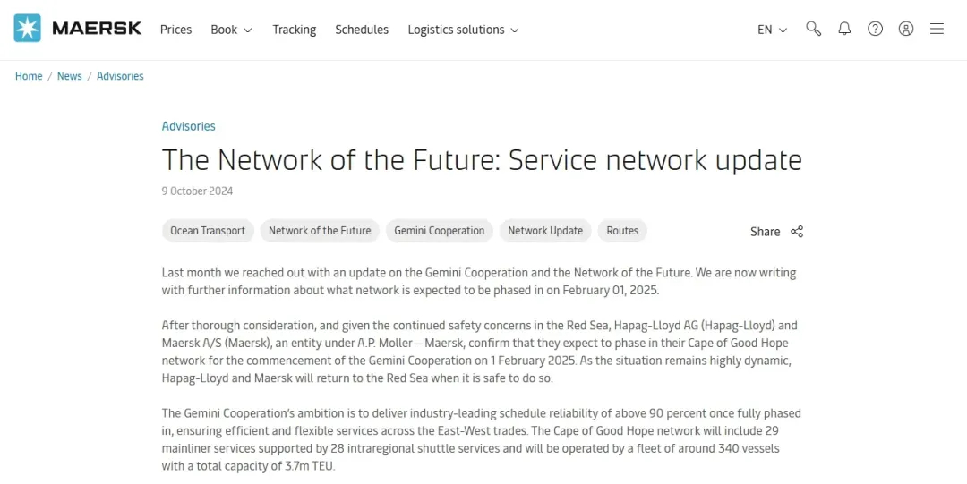The width and height of the screenshot is (967, 484).
Task: Open the user account icon
Action: (906, 29)
